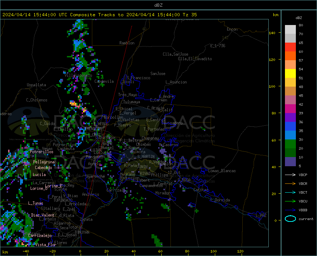Click the L_PAZ label
The width and height of the screenshot is (317, 256).
[261, 216]
